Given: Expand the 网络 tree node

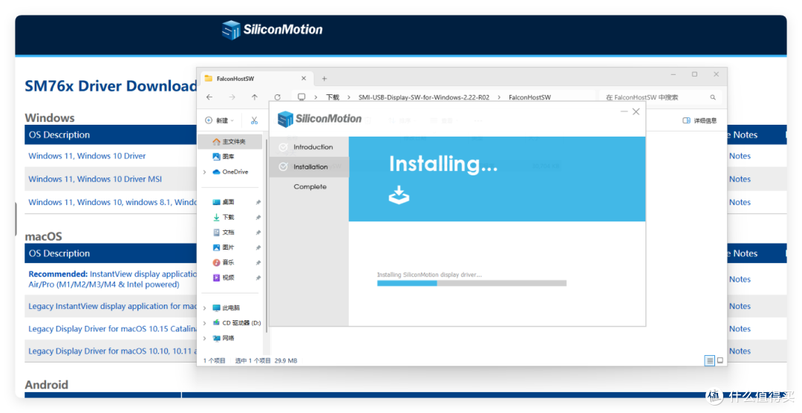Looking at the screenshot, I should pyautogui.click(x=205, y=338).
